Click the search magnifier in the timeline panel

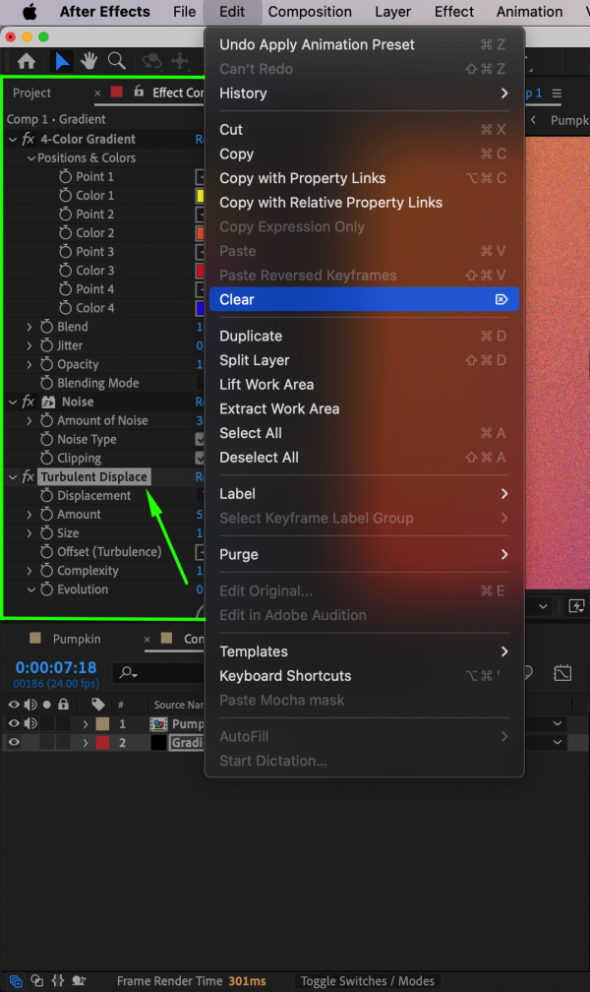pyautogui.click(x=126, y=674)
